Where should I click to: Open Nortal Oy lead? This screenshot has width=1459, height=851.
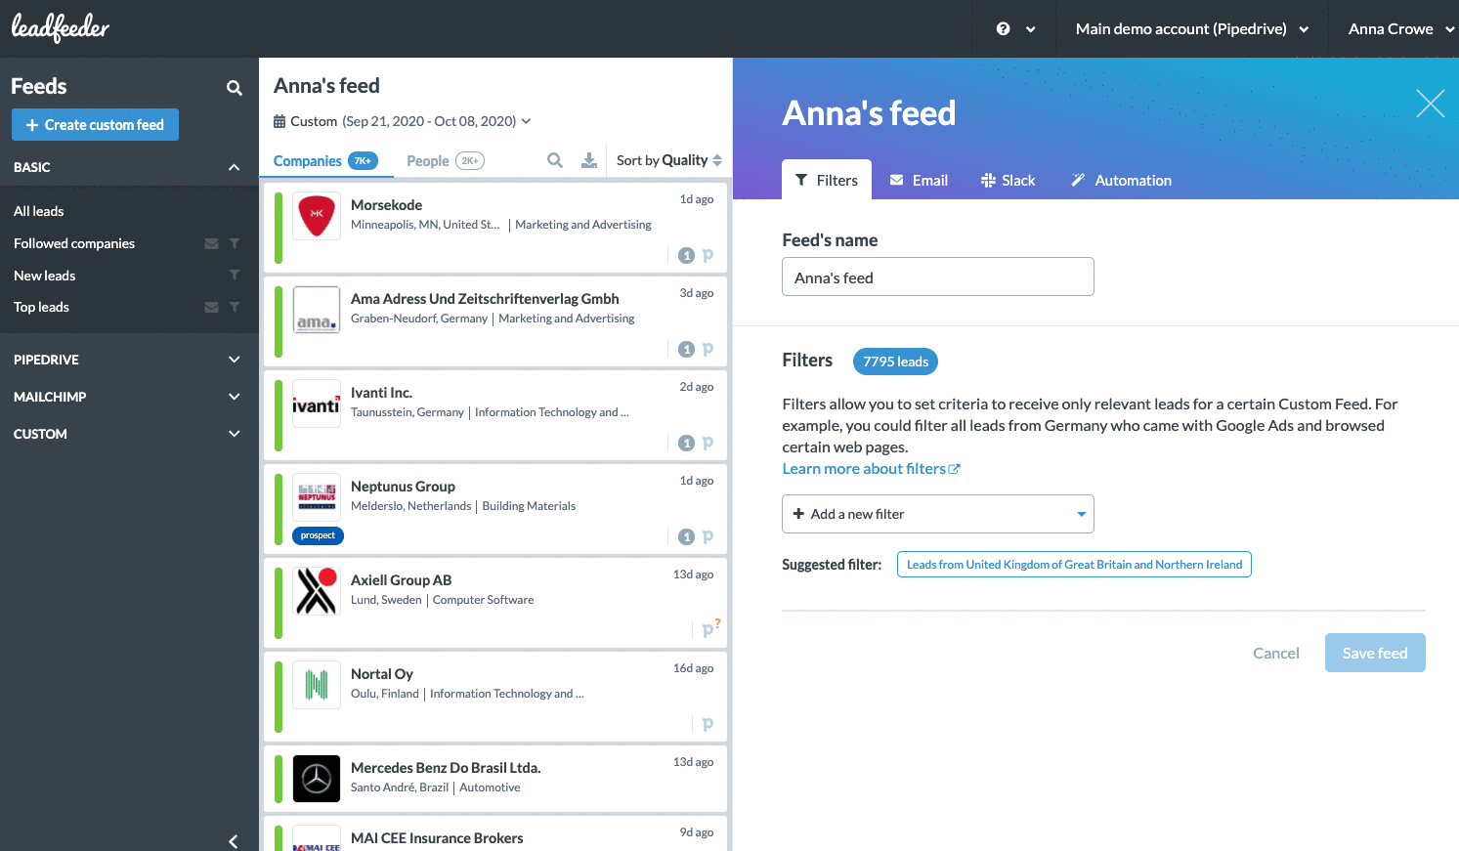pyautogui.click(x=495, y=697)
